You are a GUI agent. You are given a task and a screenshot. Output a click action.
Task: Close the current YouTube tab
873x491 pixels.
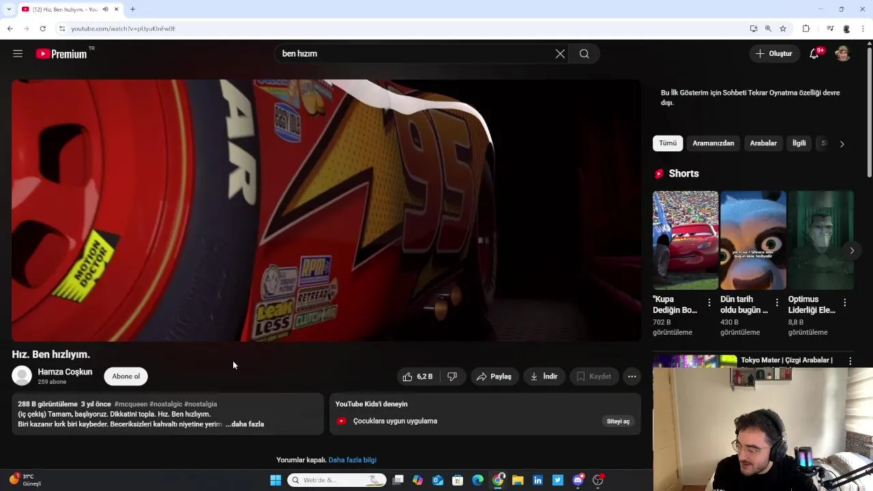pos(117,9)
